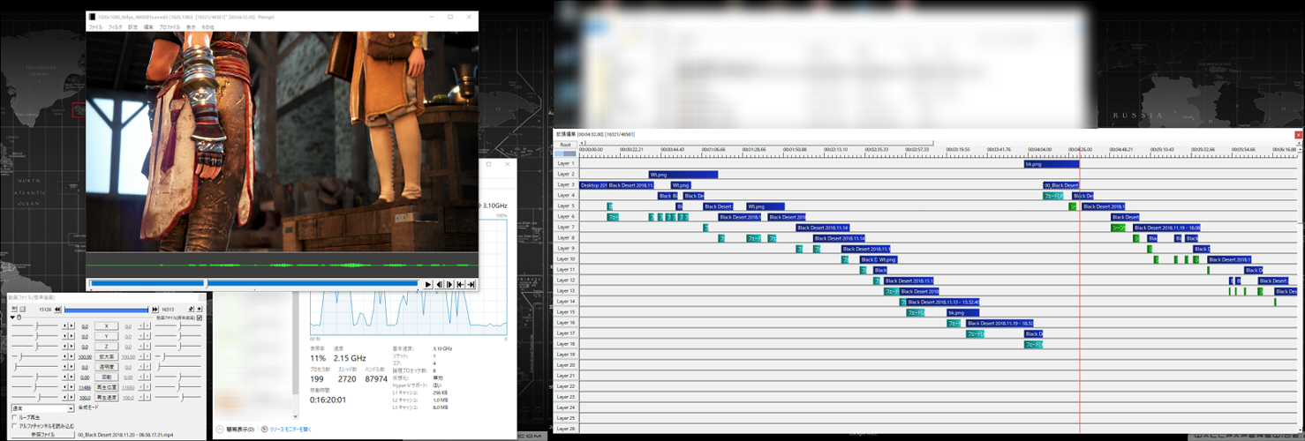
Task: Click the 拡大率 parameter button
Action: (107, 356)
